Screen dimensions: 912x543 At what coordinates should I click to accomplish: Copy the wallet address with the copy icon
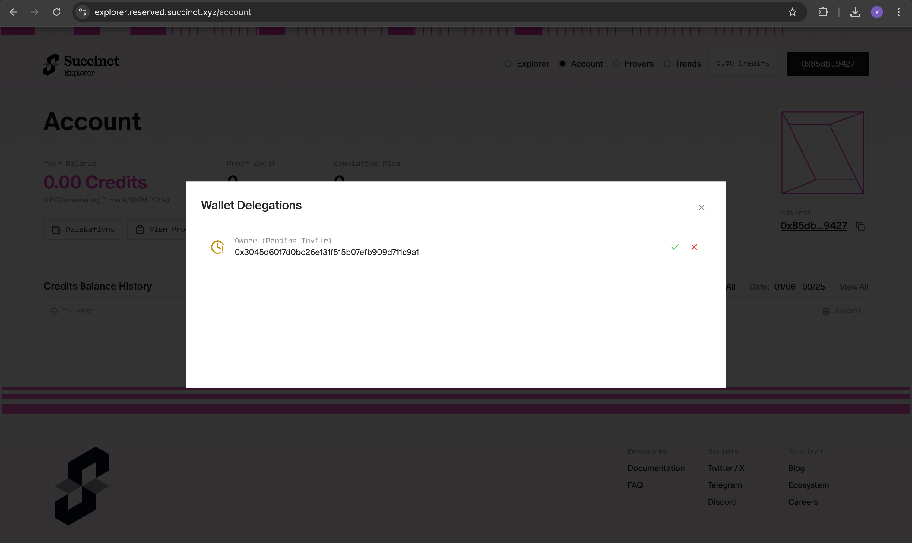coord(860,227)
